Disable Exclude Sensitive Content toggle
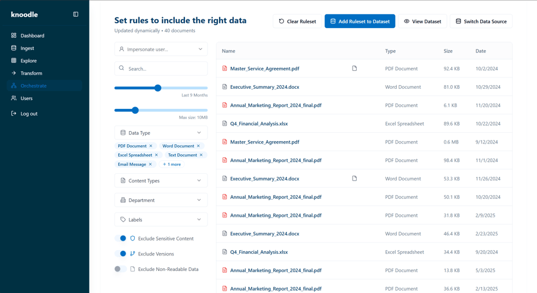 point(121,238)
